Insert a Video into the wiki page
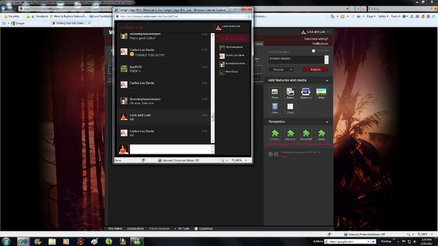 coord(274,108)
